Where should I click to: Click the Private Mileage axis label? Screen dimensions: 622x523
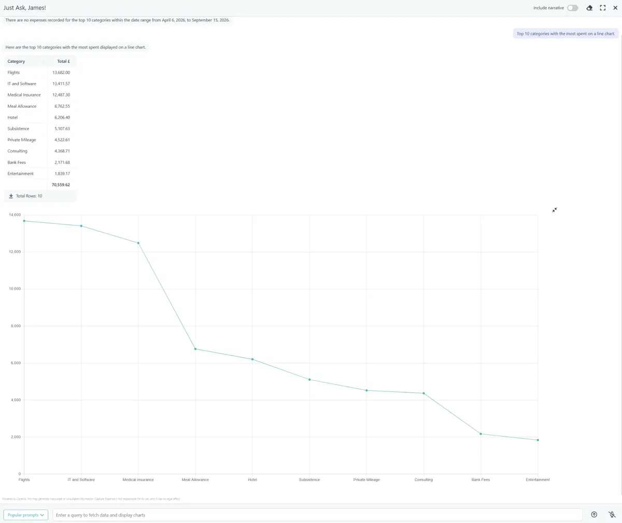366,480
